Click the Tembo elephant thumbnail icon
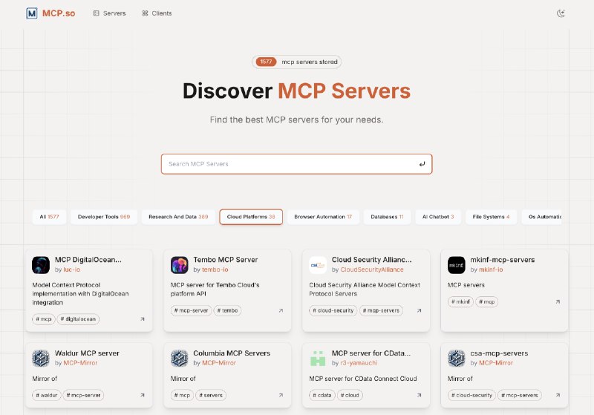The image size is (594, 415). (179, 265)
